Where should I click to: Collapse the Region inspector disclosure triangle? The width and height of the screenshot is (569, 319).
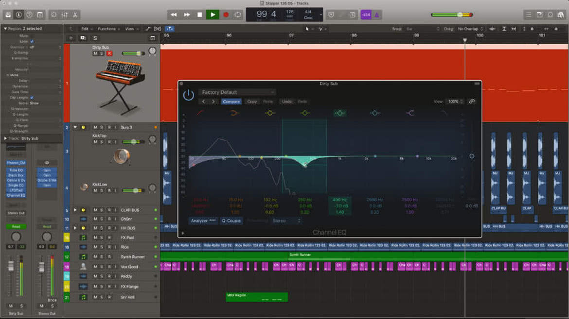tap(5, 28)
